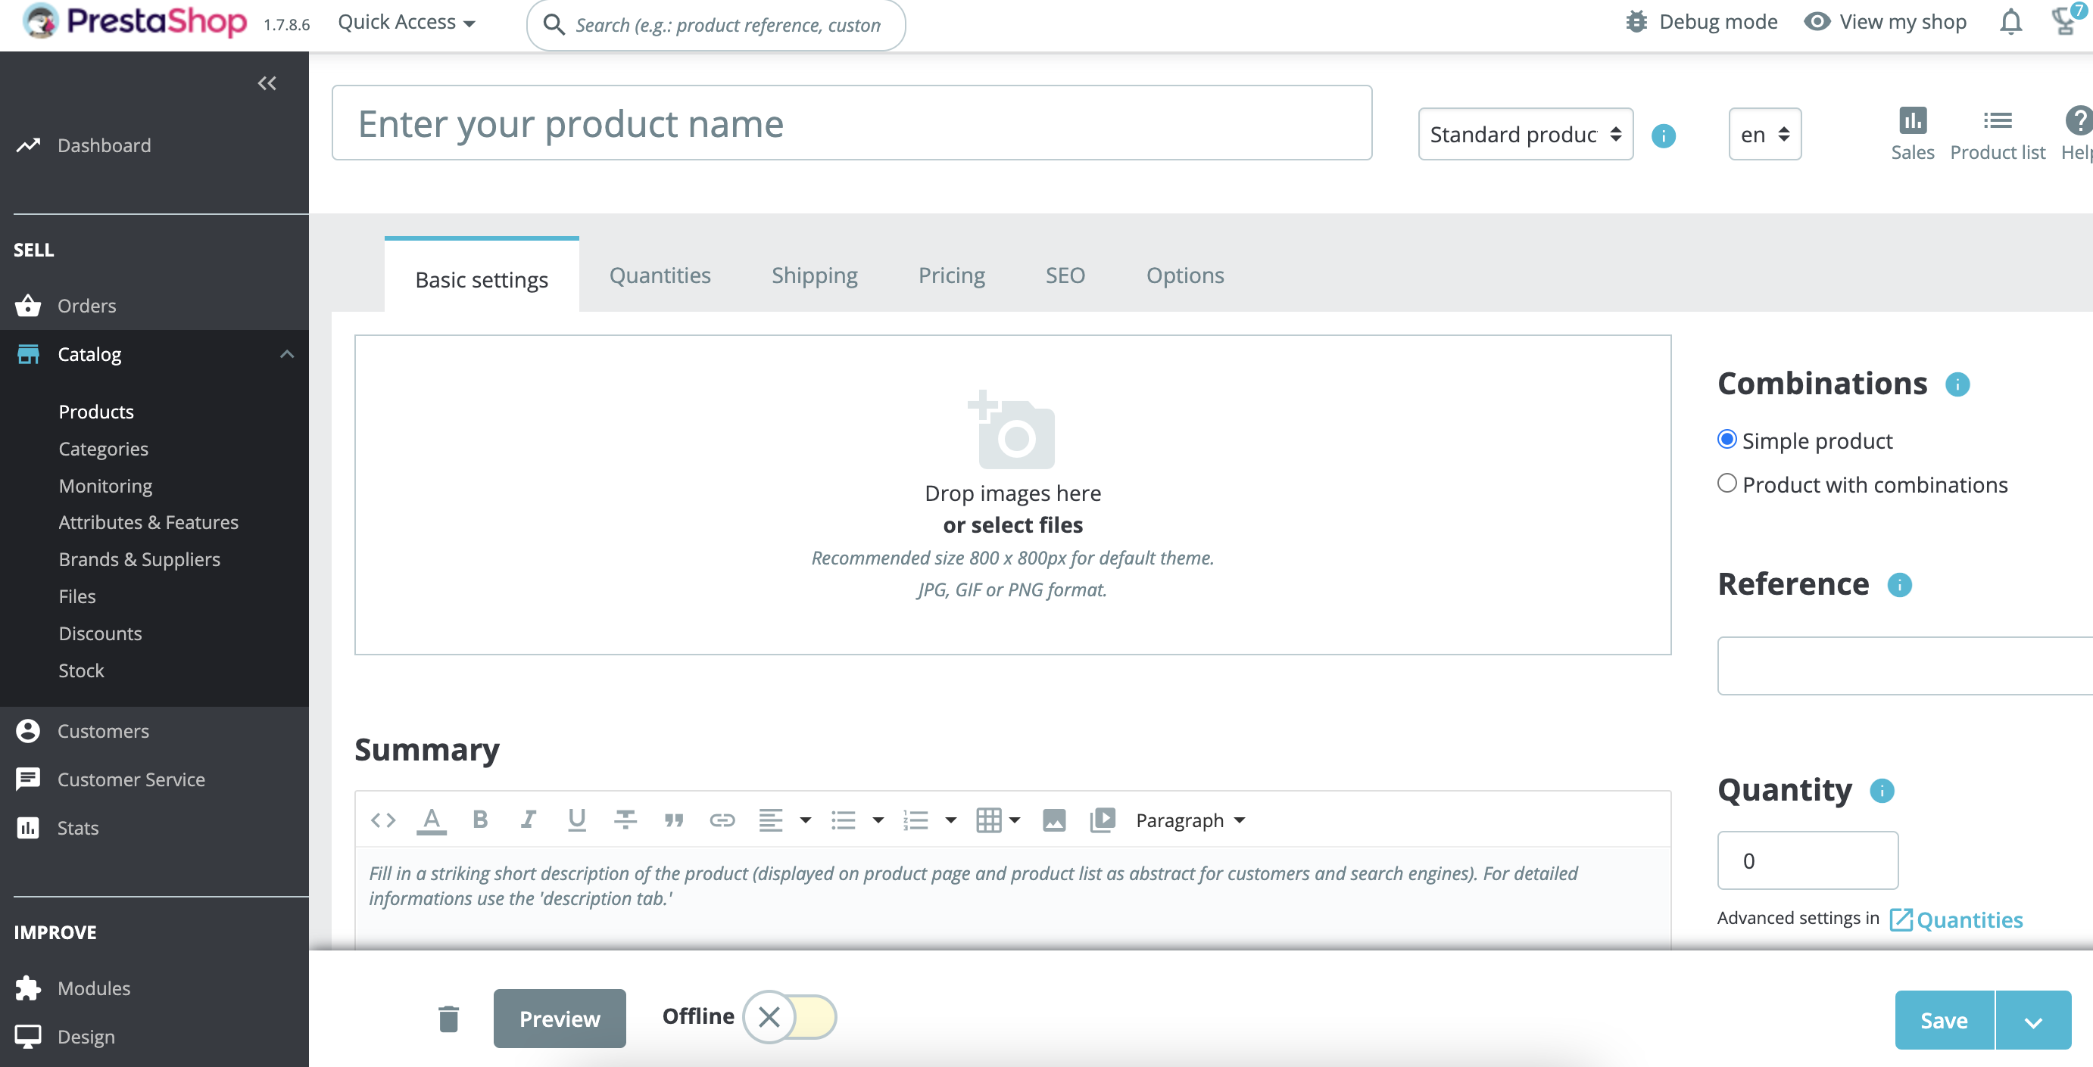
Task: Apply italic formatting in the editor
Action: coord(528,820)
